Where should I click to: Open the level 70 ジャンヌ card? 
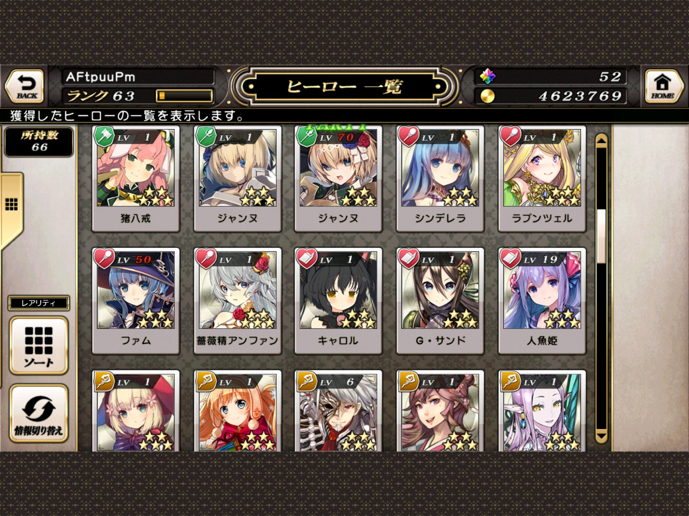[338, 178]
